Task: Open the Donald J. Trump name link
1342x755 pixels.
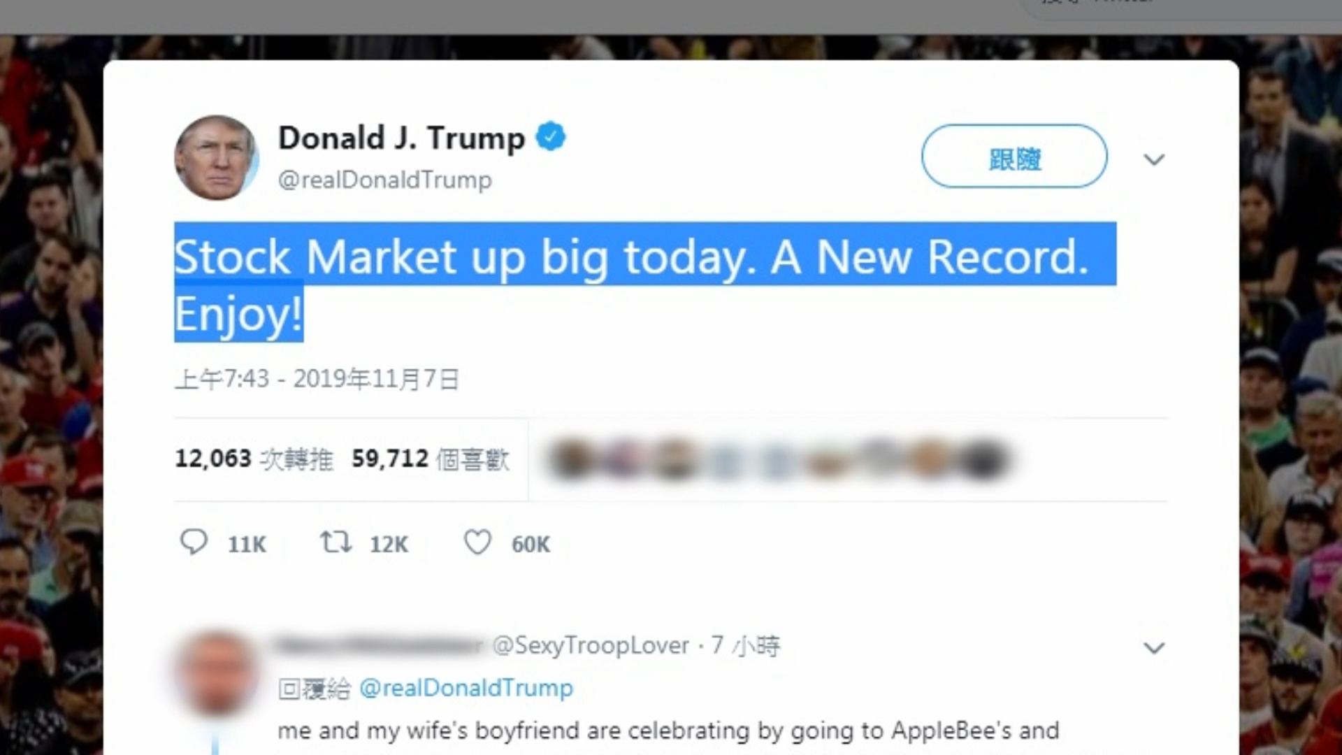Action: click(401, 138)
